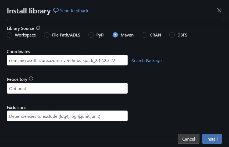Click the Repository info icon

[x=31, y=79]
